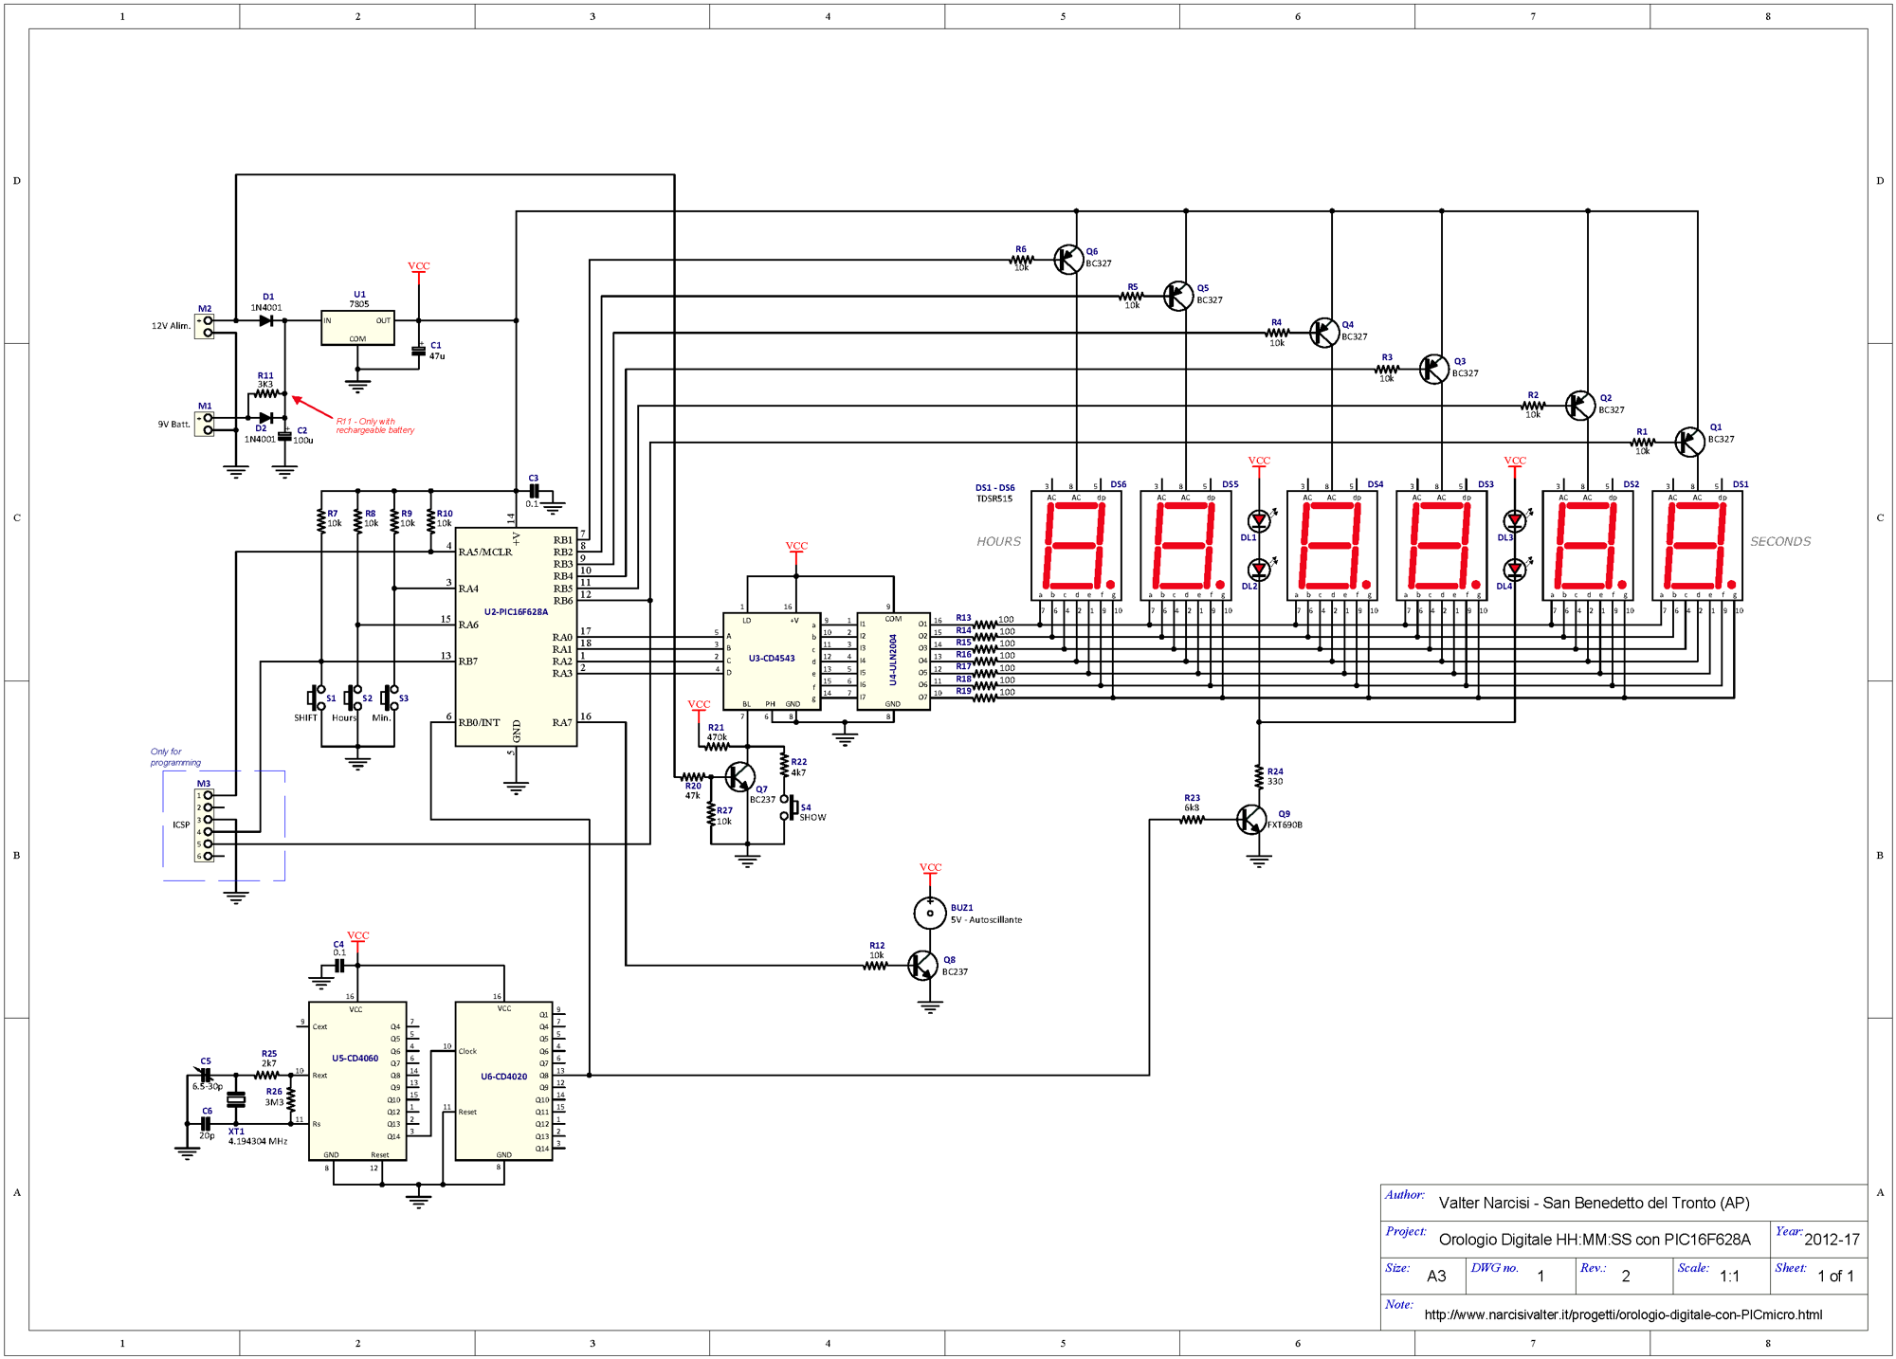
Task: Click capacitor C1 47u
Action: tap(418, 350)
